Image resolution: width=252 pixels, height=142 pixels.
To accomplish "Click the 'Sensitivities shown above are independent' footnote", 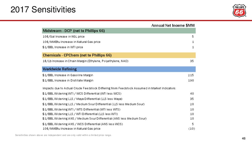I will point(63,135).
